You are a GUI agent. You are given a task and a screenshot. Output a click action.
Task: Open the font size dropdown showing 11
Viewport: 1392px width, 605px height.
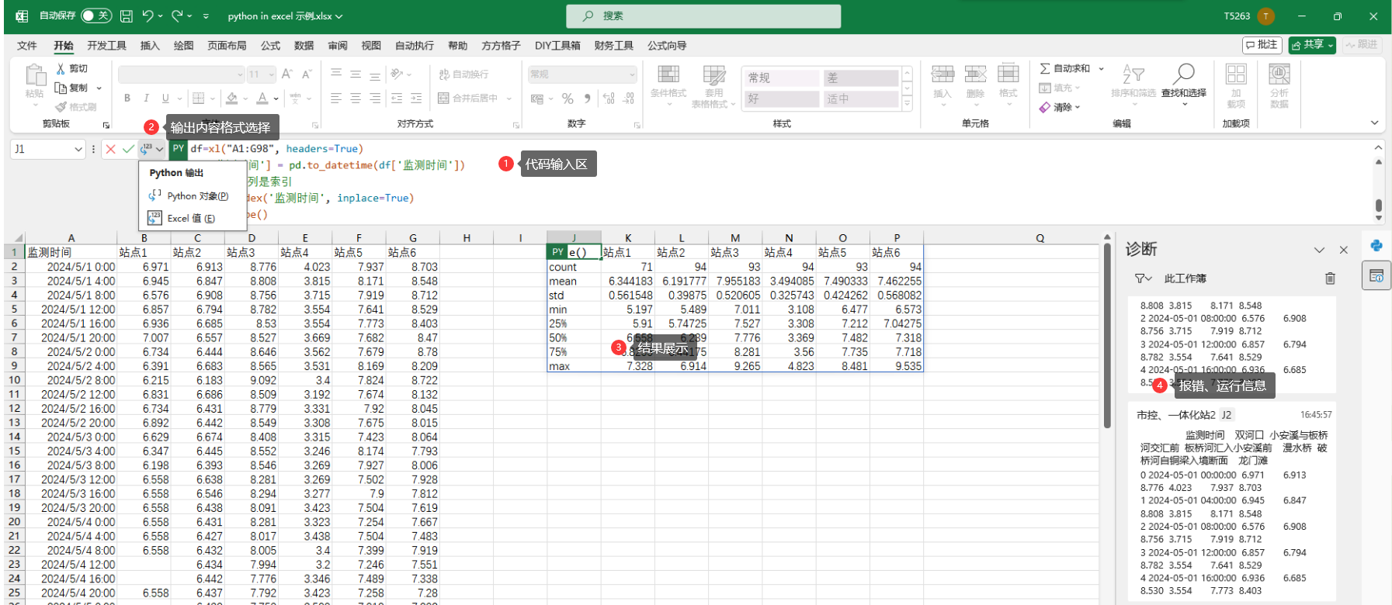[271, 74]
